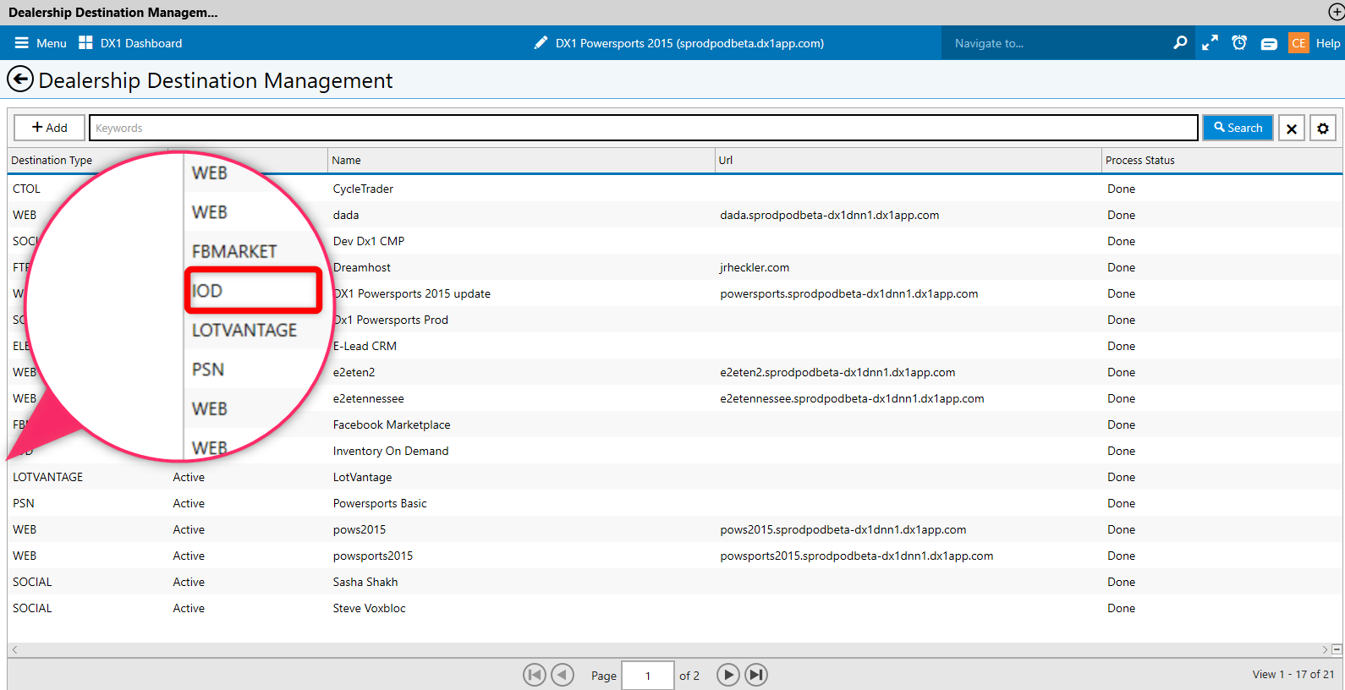Select the Steve Voxbloc row
The width and height of the screenshot is (1345, 690).
coord(675,608)
